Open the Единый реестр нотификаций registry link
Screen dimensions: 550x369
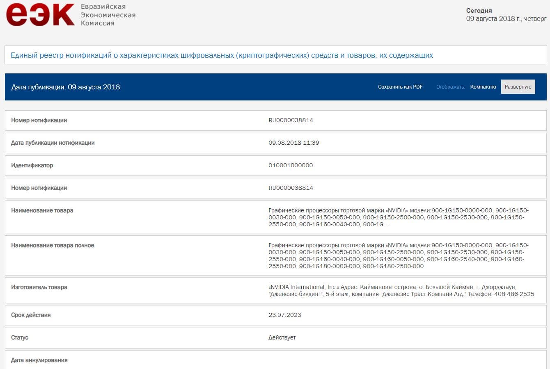pos(222,55)
